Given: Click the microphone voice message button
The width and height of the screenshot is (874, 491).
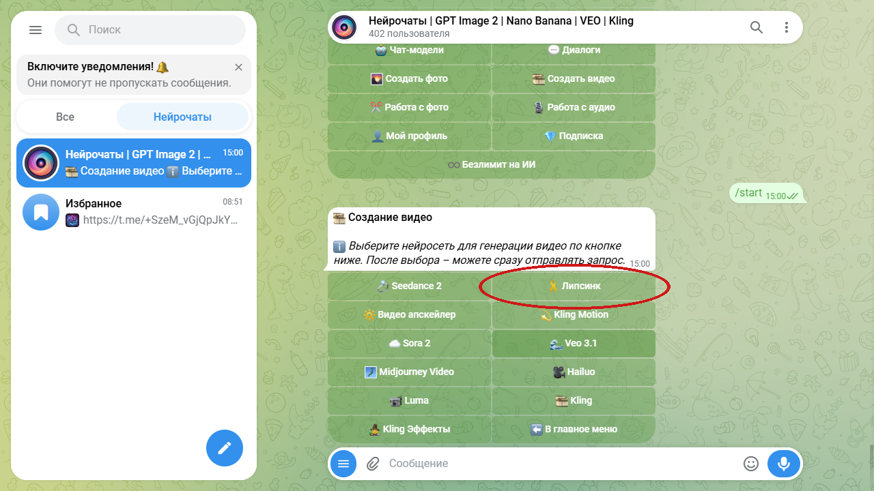Looking at the screenshot, I should [x=783, y=464].
